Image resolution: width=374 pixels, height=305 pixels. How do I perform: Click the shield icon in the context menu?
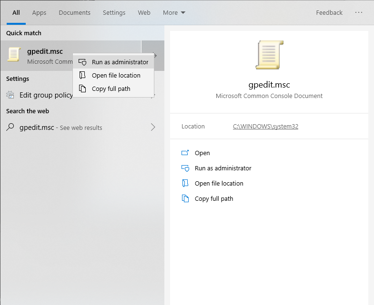[83, 62]
